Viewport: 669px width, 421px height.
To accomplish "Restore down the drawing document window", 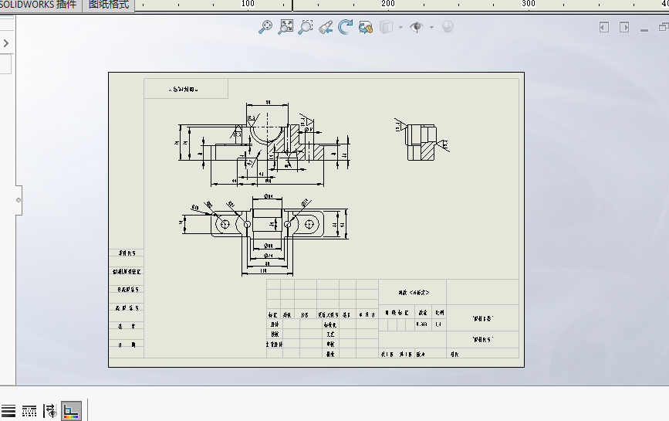I will (x=664, y=27).
